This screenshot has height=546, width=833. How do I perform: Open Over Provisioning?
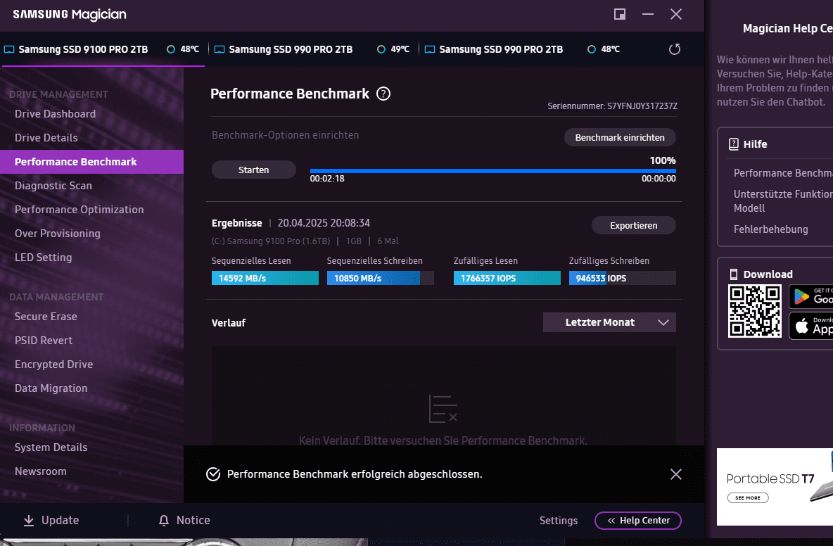point(58,233)
